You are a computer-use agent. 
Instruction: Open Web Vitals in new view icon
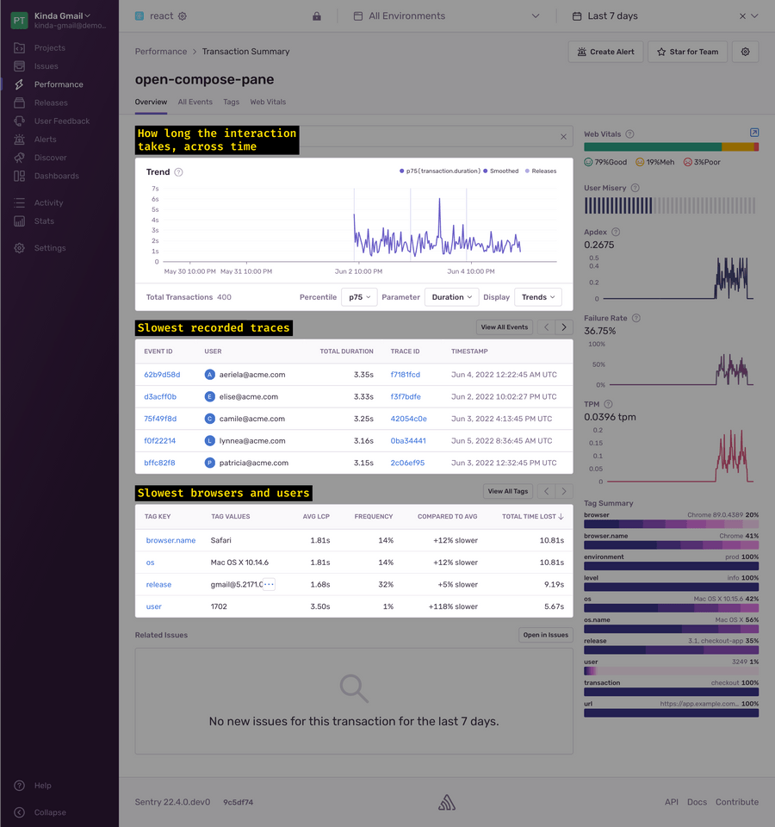[x=754, y=133]
